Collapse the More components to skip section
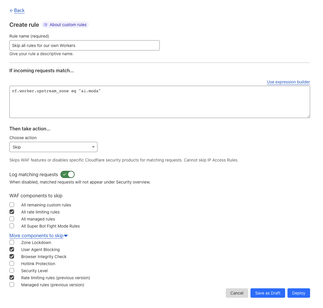323x308 pixels. pos(38,235)
